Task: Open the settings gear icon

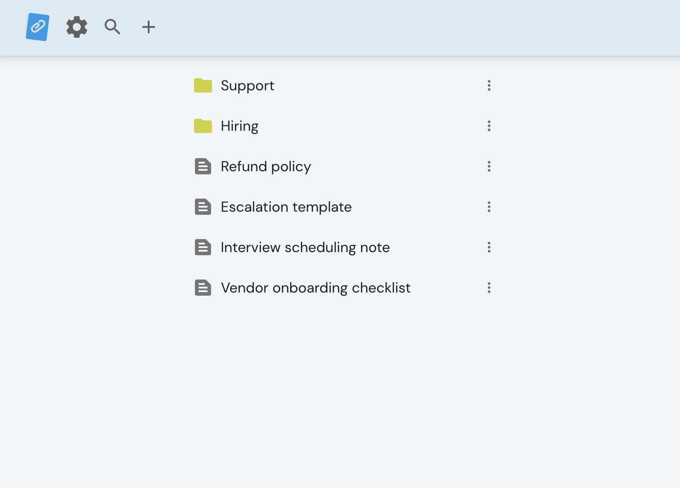Action: (x=76, y=27)
